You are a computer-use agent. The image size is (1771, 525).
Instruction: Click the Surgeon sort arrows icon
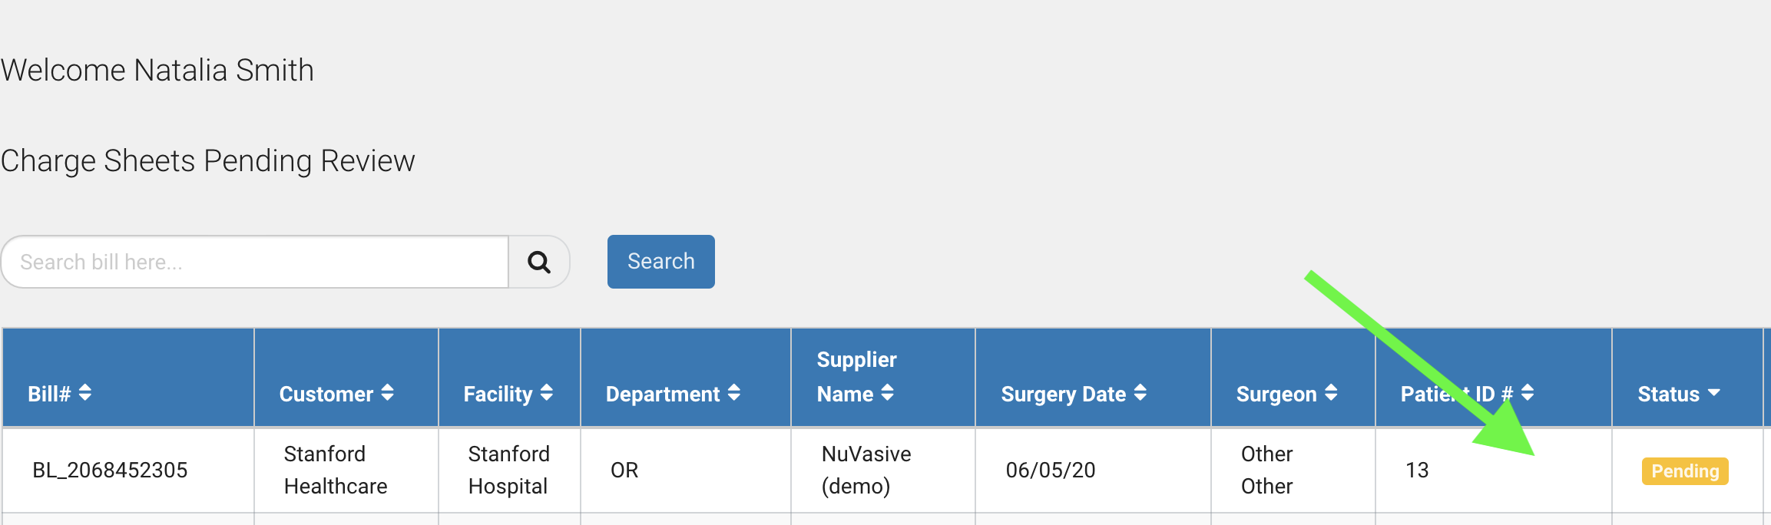pos(1331,393)
